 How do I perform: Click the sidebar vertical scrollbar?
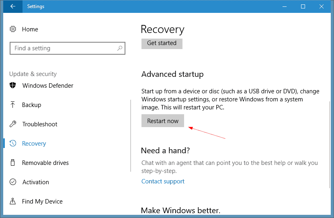click(131, 136)
